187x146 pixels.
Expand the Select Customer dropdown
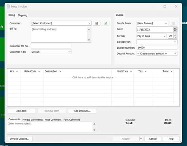point(89,23)
